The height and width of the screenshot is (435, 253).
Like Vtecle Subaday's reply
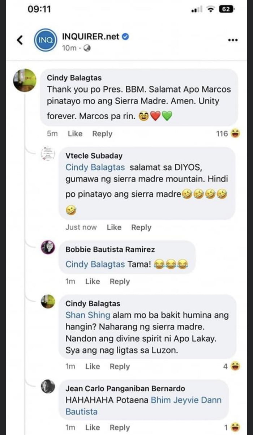coord(114,227)
